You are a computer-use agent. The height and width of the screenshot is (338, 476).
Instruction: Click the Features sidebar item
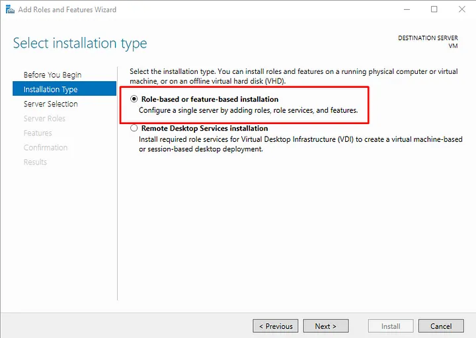coord(38,133)
